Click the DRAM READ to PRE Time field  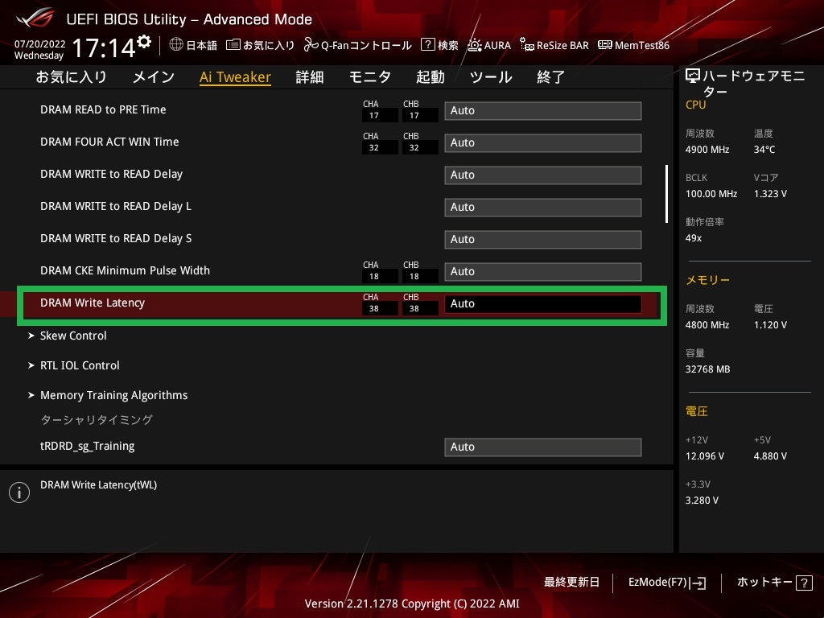(x=542, y=110)
